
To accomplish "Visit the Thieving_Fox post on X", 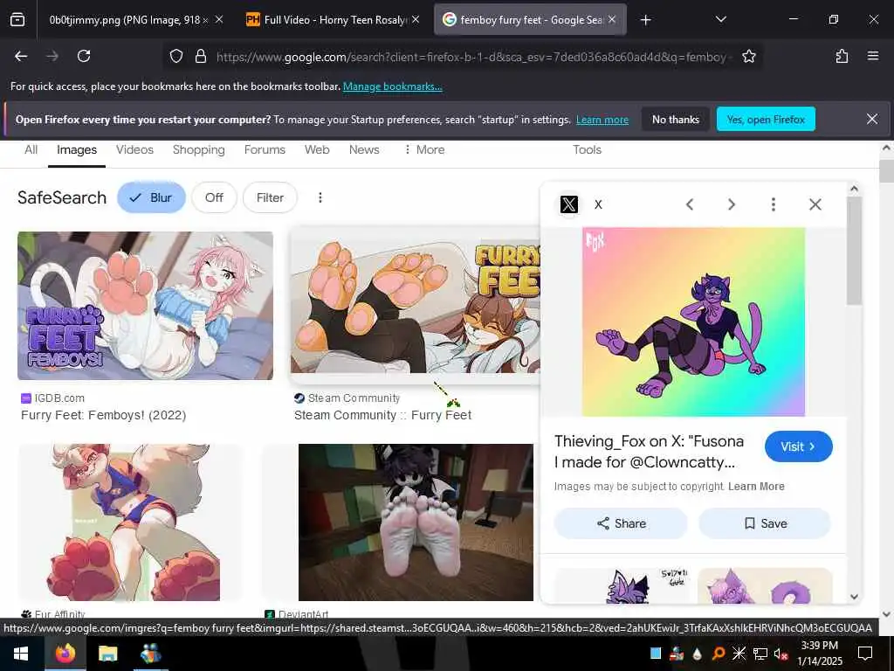I will [798, 446].
